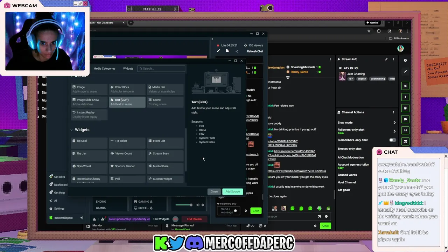Open Banned words setting
448x252 pixels.
347,175
